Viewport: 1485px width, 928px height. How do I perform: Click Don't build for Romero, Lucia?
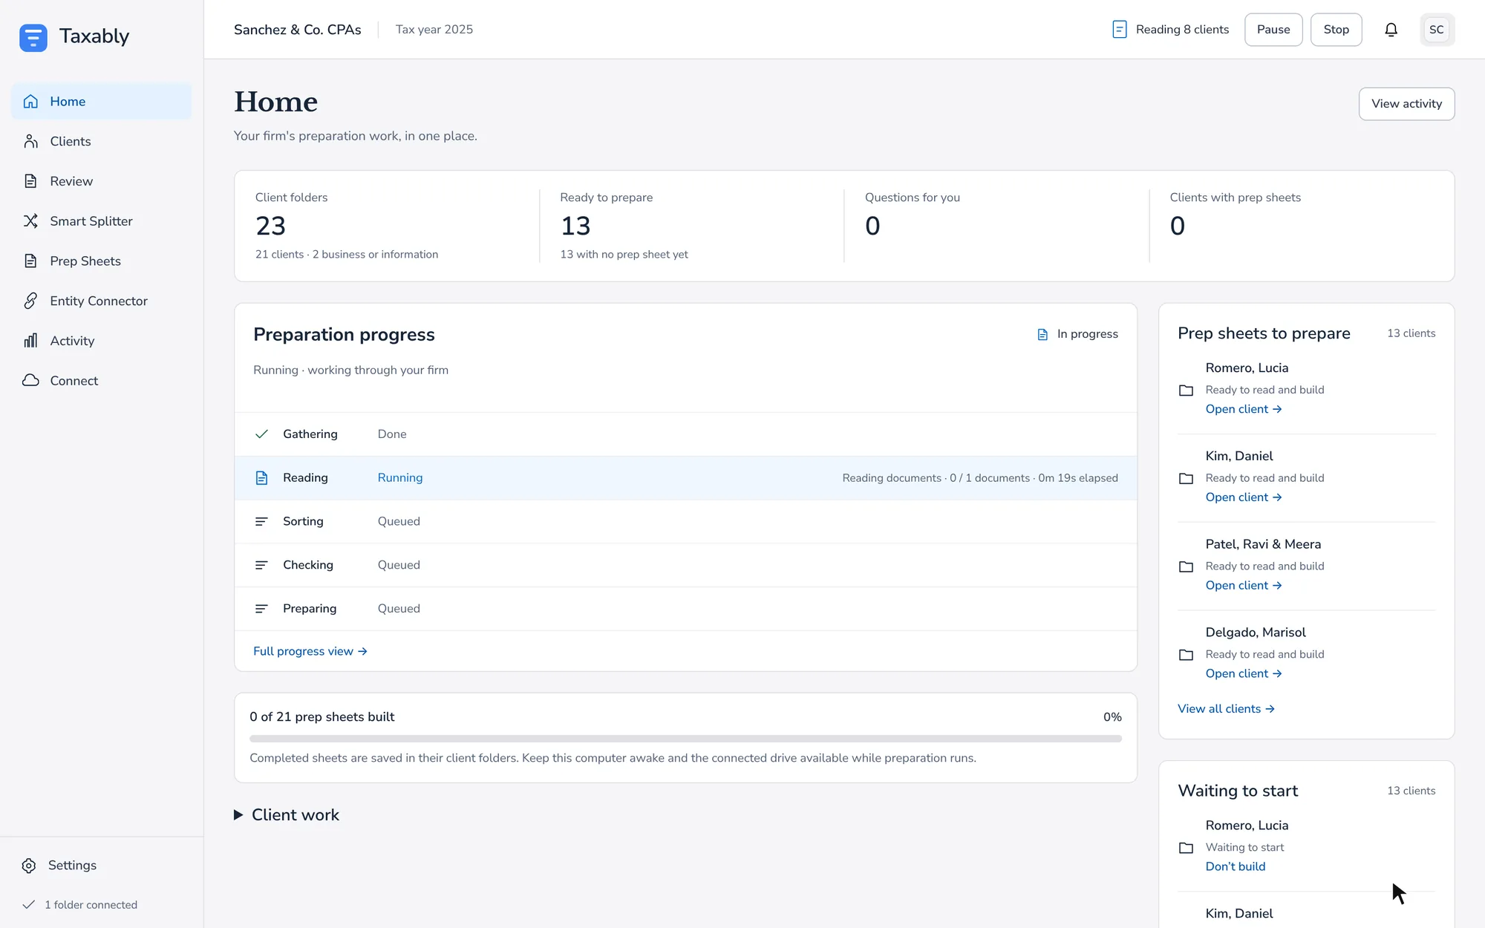point(1236,866)
